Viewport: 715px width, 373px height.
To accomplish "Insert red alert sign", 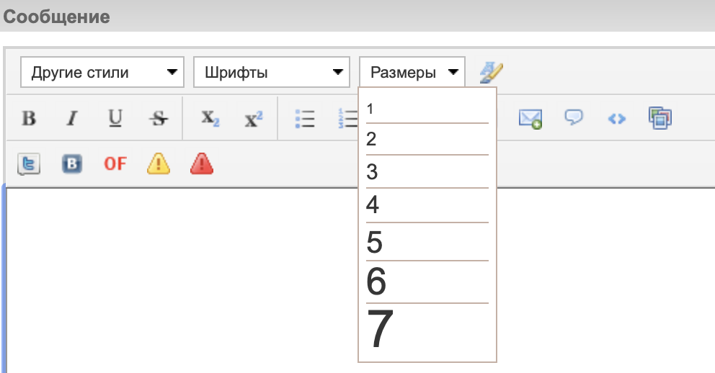I will [202, 163].
